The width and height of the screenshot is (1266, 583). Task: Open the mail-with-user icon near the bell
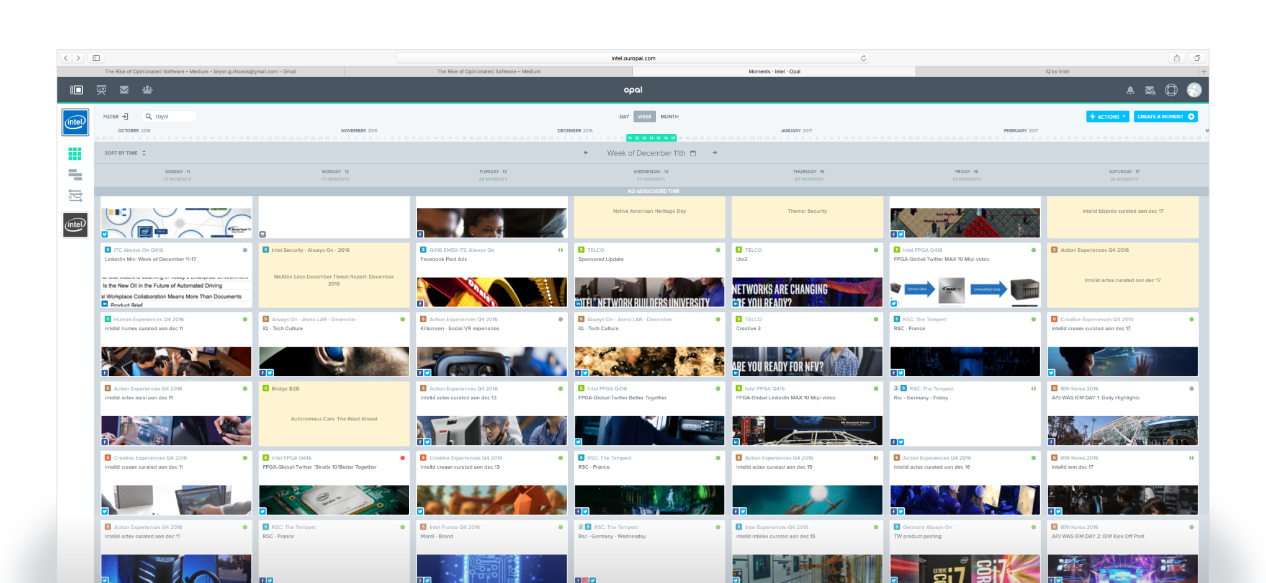pyautogui.click(x=1150, y=91)
